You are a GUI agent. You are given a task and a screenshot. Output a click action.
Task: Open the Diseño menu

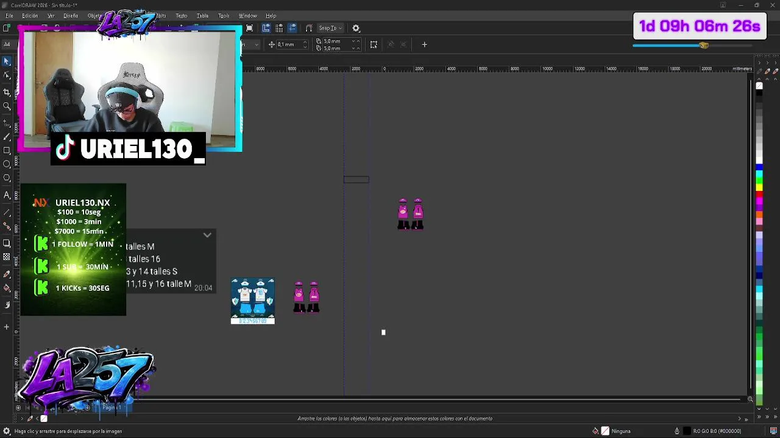71,16
